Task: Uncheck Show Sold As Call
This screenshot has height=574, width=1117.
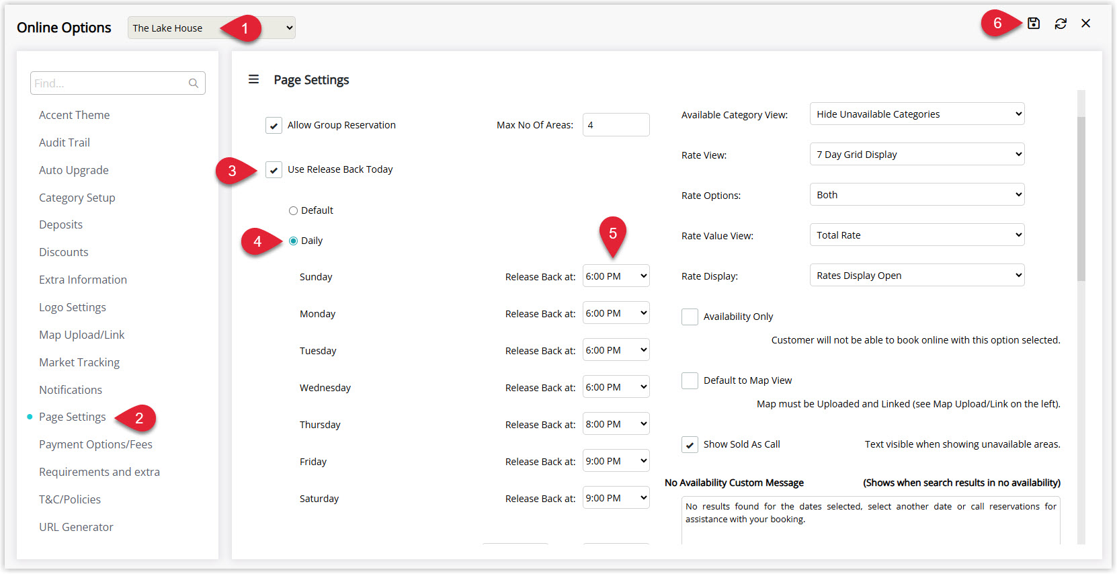Action: pos(690,444)
